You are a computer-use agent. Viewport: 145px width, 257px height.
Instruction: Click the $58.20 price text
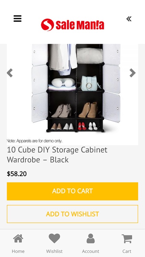(17, 174)
